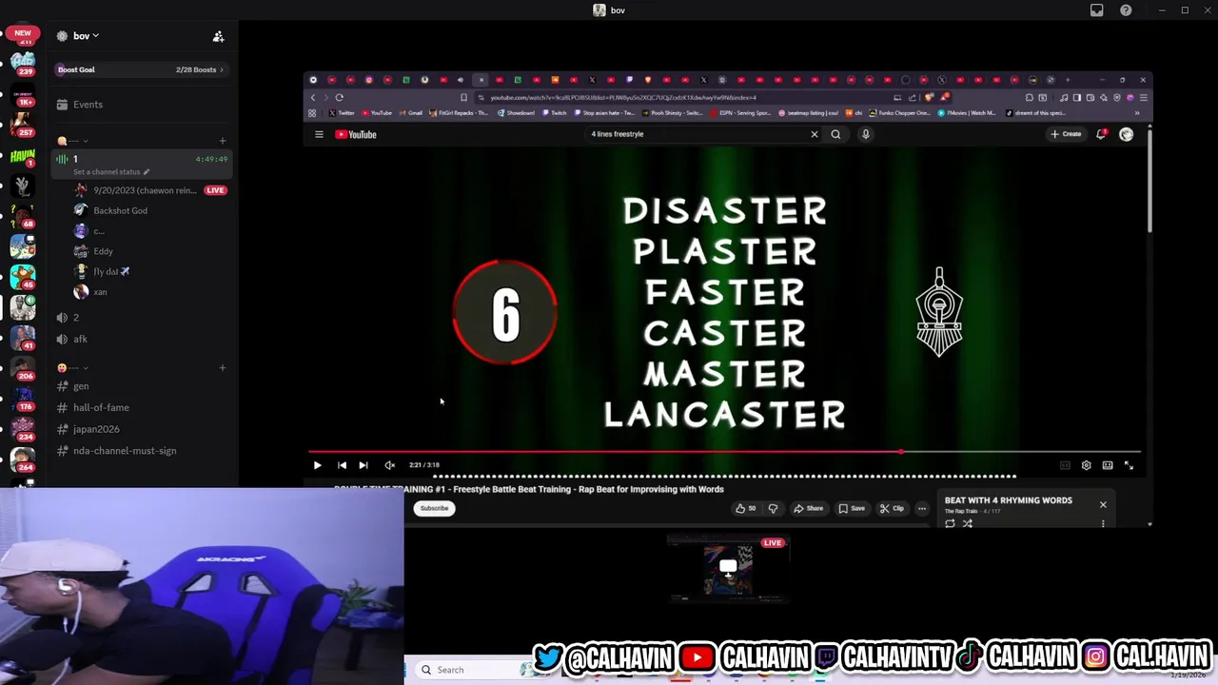1218x685 pixels.
Task: Submit YouTube search with magnifier icon
Action: pos(835,134)
